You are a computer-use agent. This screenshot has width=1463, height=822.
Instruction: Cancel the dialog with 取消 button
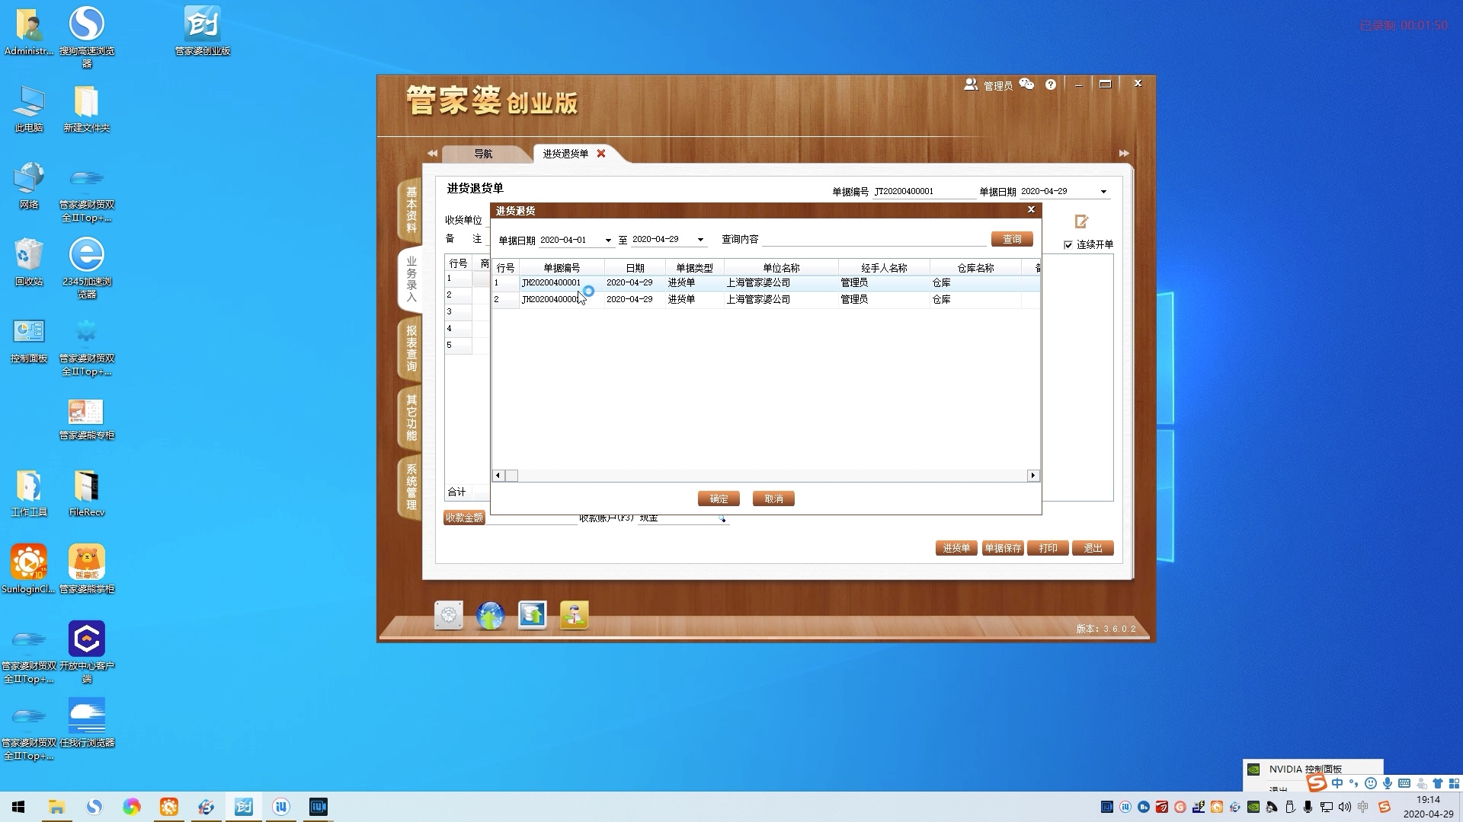(773, 499)
